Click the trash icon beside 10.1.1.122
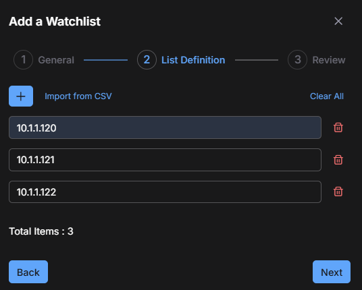362x290 pixels. pyautogui.click(x=338, y=192)
